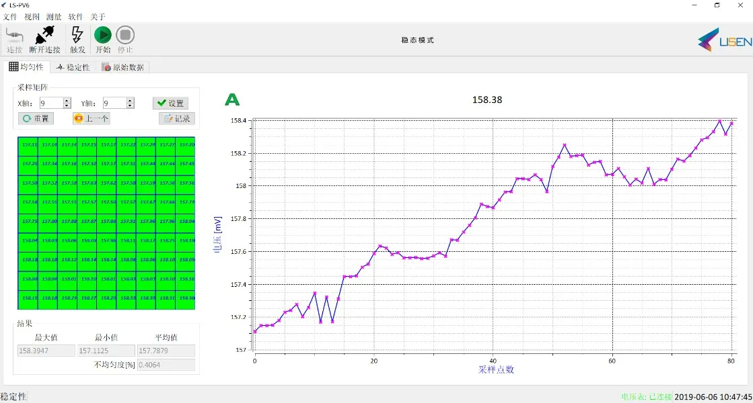The height and width of the screenshot is (403, 753).
Task: Click the 上一个 (Previous) button
Action: pos(92,118)
